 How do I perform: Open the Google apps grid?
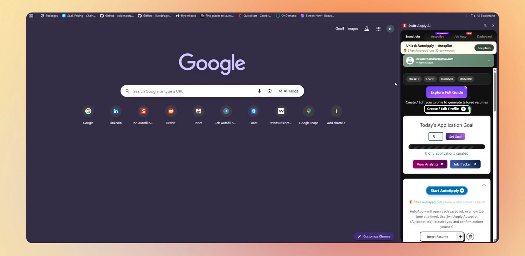coord(378,29)
